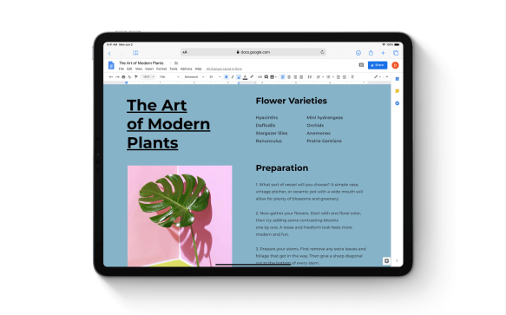This screenshot has height=315, width=506.
Task: Open the Tools menu
Action: click(x=174, y=69)
